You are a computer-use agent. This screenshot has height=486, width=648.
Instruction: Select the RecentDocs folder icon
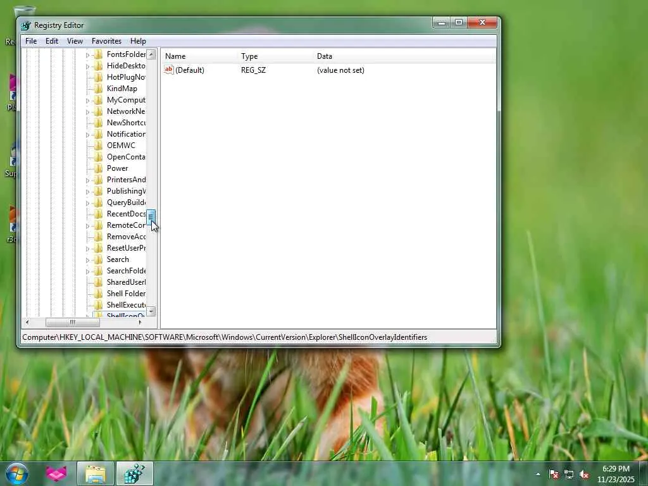tap(98, 214)
